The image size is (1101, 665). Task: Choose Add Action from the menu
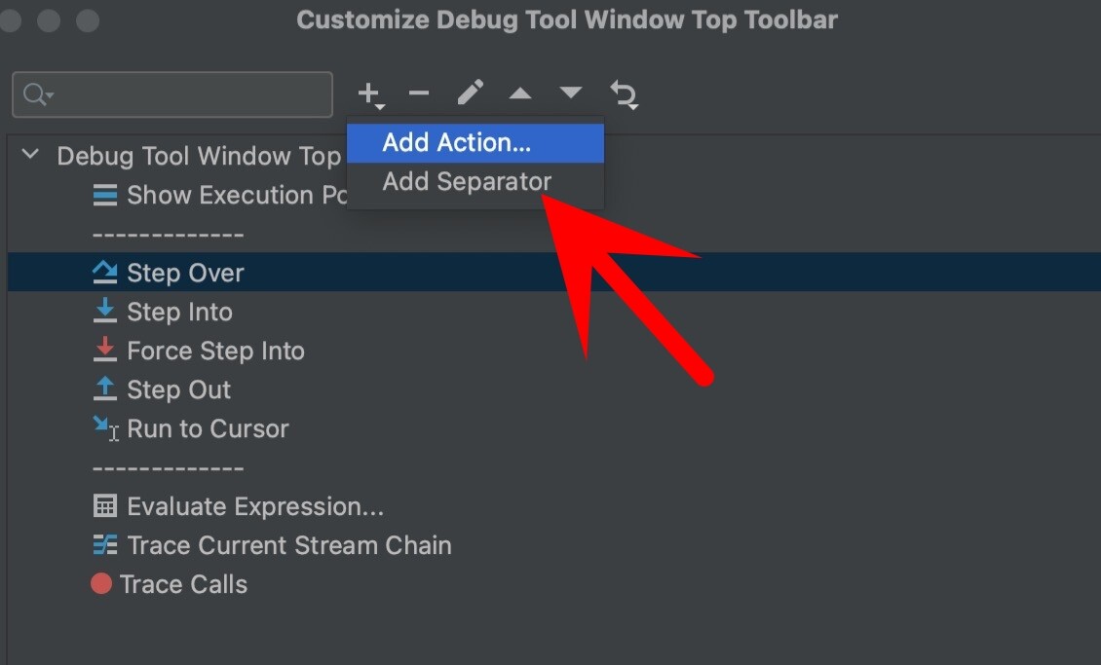click(454, 142)
